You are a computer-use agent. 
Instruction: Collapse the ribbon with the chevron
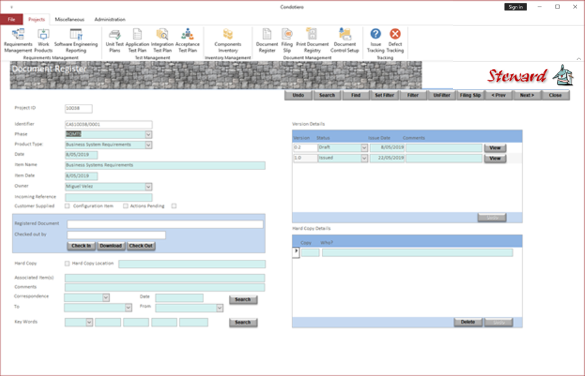[578, 58]
